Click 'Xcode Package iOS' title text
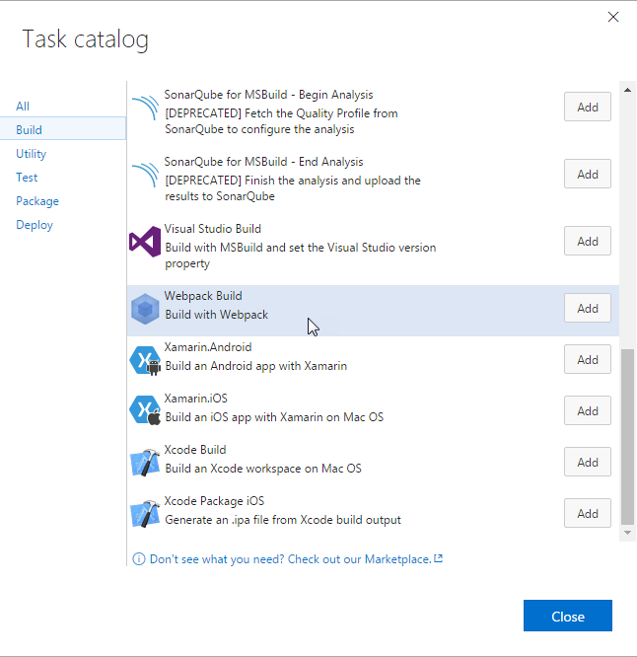Image resolution: width=637 pixels, height=657 pixels. 214,501
